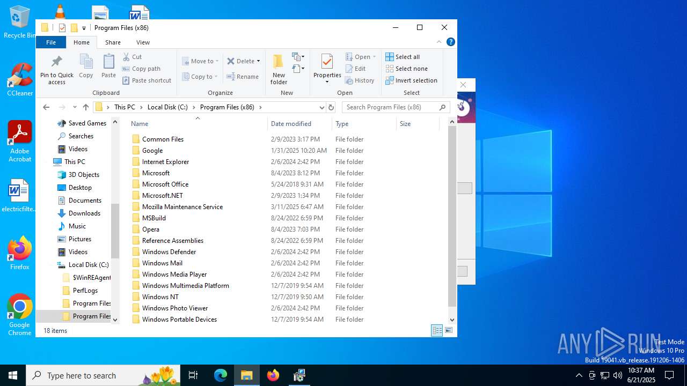687x386 pixels.
Task: Navigate Back with arrow button
Action: [46, 107]
